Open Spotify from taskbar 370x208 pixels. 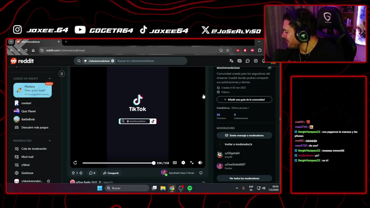pyautogui.click(x=190, y=188)
